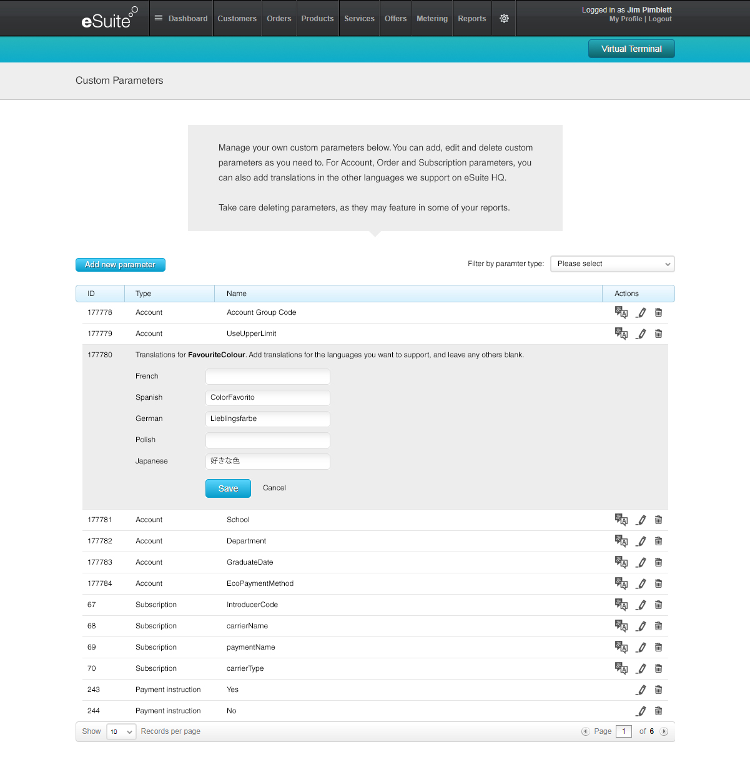Open the Dashboard menu
750x782 pixels.
click(181, 19)
